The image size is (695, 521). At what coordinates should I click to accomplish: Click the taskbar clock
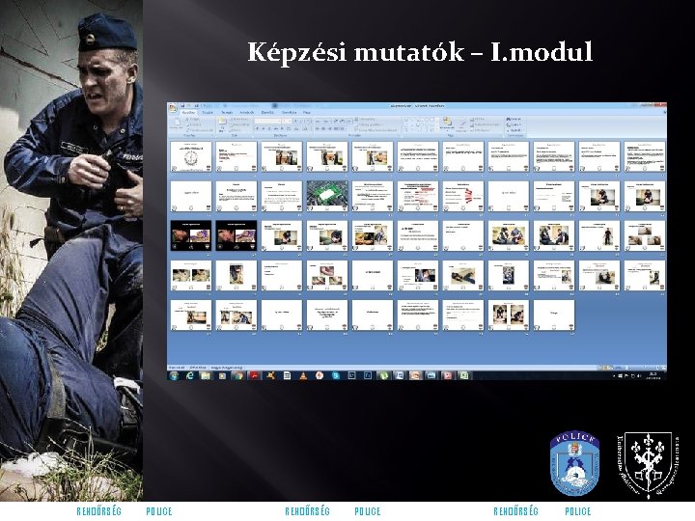[653, 375]
